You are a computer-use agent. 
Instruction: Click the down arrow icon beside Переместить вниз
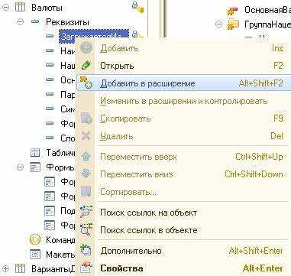[x=86, y=174]
